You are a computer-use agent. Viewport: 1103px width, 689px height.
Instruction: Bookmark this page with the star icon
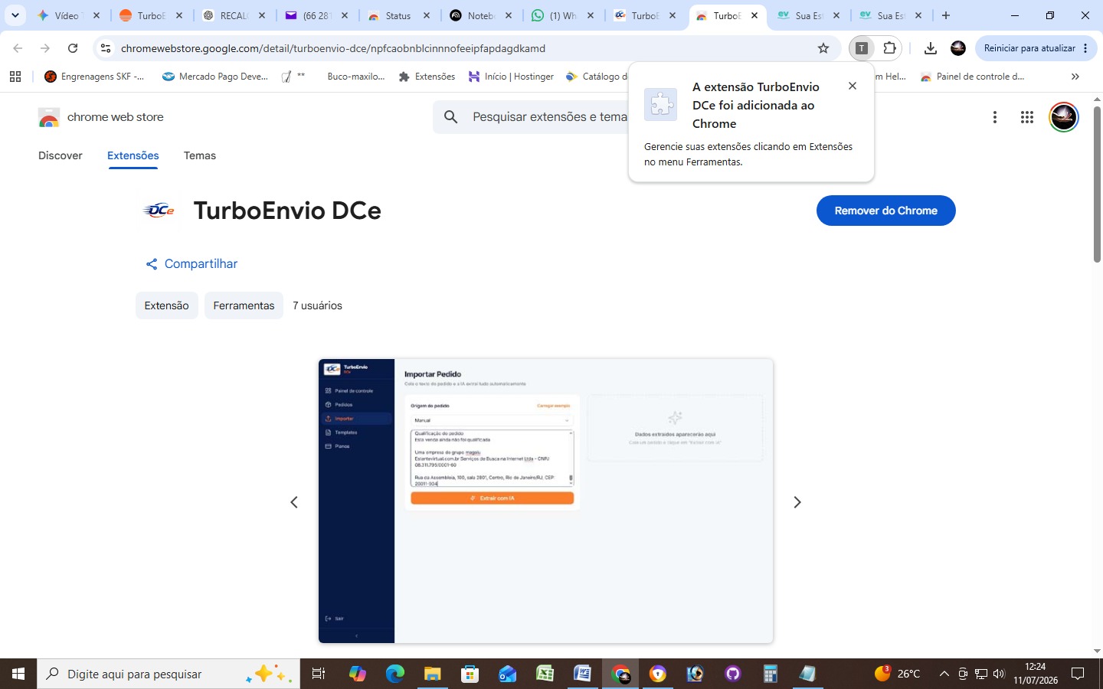point(823,48)
